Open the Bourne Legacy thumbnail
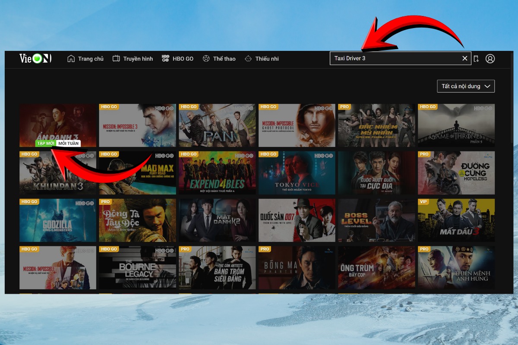The width and height of the screenshot is (518, 345). [137, 267]
